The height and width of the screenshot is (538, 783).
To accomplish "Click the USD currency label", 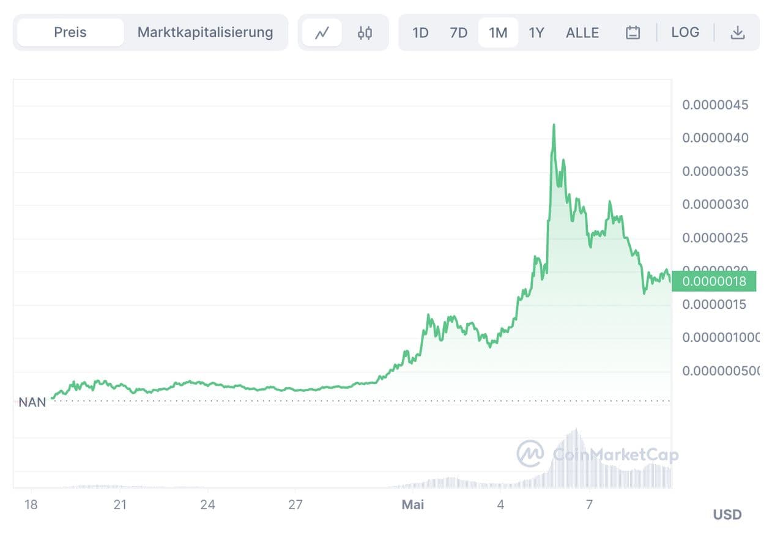I will pyautogui.click(x=727, y=515).
